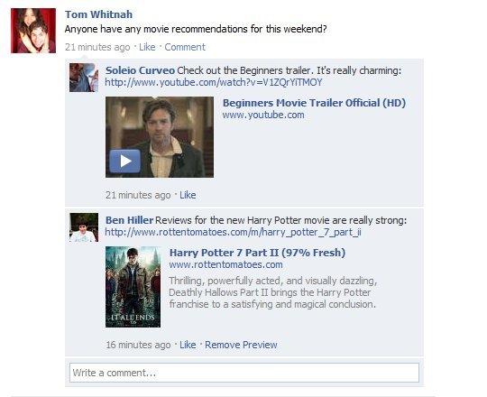Open Harry Potter 7 Part II title link
487x397 pixels.
257,253
